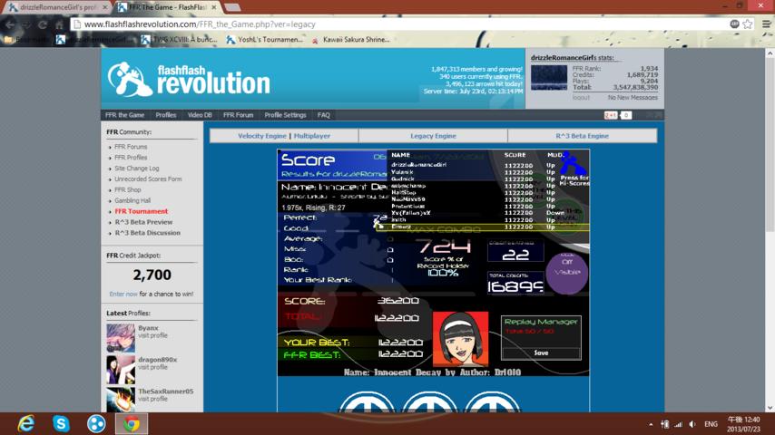Viewport: 775px width, 435px height.
Task: Open the FFR Forum menu item
Action: click(x=238, y=115)
